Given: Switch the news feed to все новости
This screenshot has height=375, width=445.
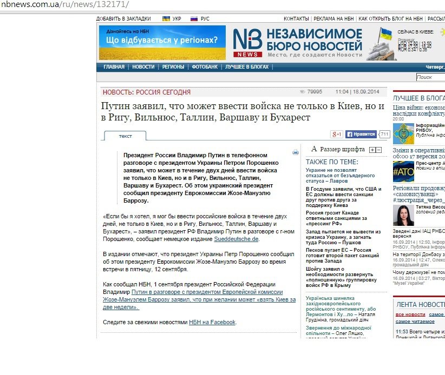Looking at the screenshot, I should coord(410,314).
